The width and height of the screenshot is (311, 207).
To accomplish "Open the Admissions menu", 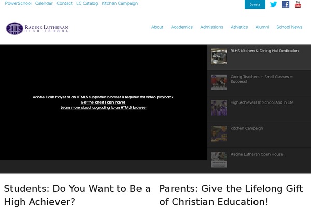I will click(x=211, y=27).
